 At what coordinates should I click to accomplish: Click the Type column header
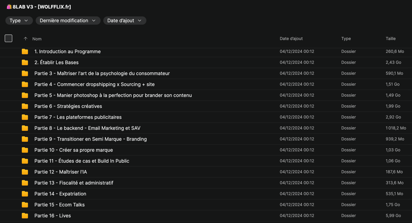pos(346,39)
